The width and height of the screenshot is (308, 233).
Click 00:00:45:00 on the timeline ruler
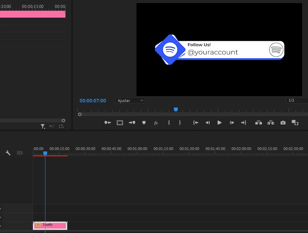click(x=111, y=149)
